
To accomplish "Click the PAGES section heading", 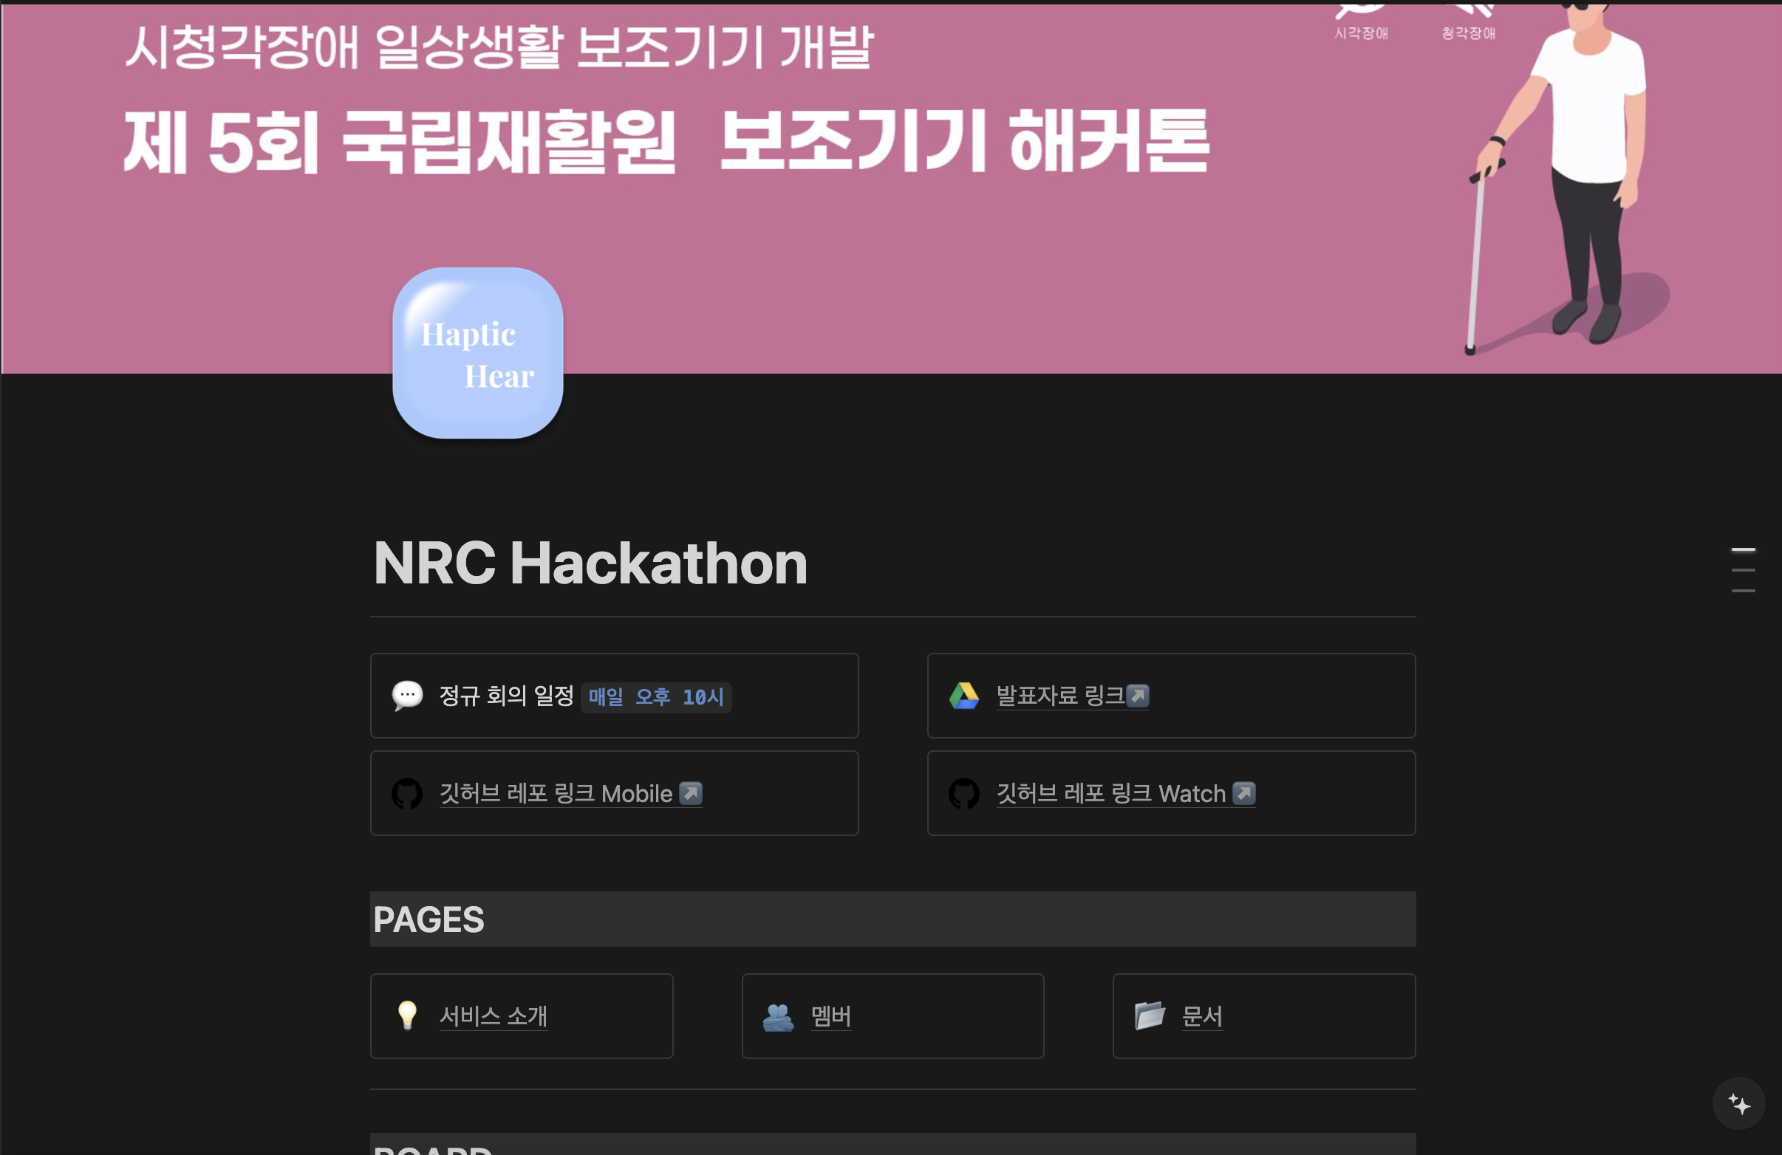I will click(x=429, y=919).
